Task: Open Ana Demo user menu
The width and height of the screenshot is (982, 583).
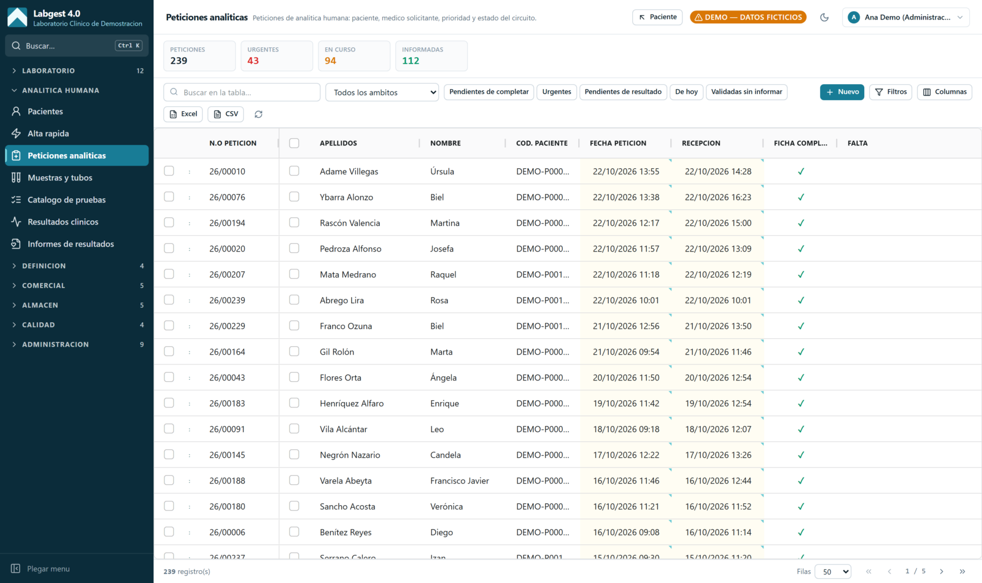Action: point(906,17)
